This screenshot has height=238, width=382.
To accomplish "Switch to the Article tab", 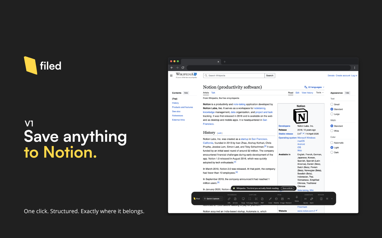I will pos(206,93).
